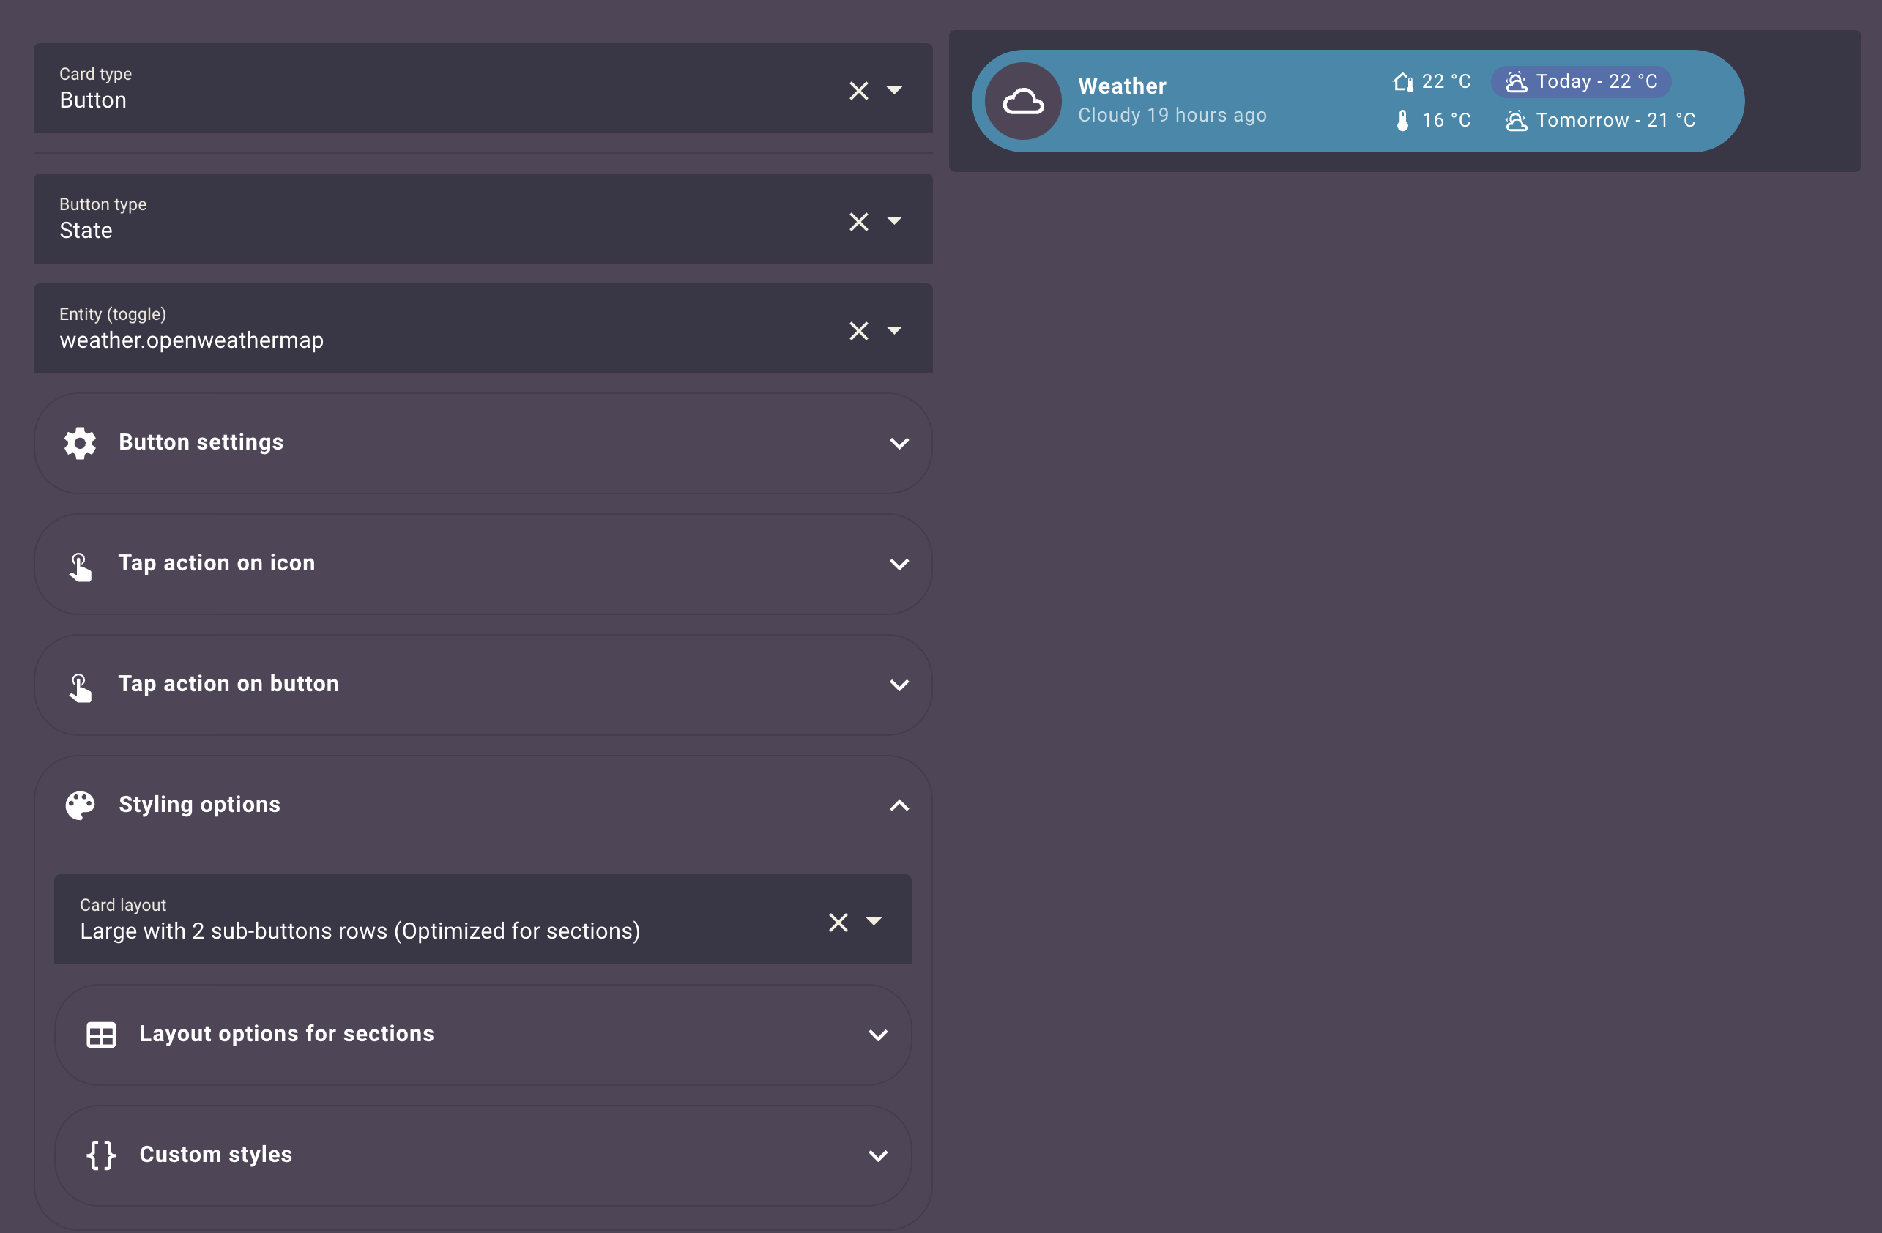Clear the Card layout selection
The width and height of the screenshot is (1882, 1233).
pos(838,922)
